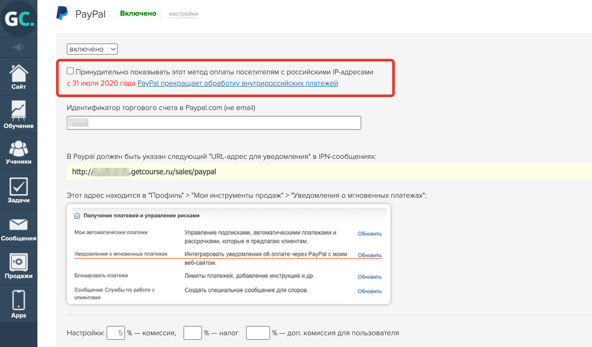Viewport: 592px width, 347px height.
Task: Click the налог percent input field
Action: point(193,333)
